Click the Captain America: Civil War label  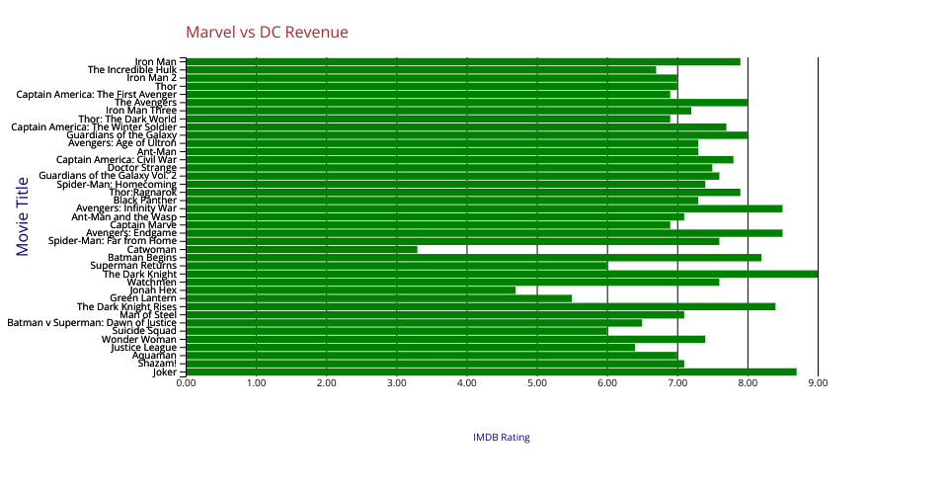click(117, 160)
